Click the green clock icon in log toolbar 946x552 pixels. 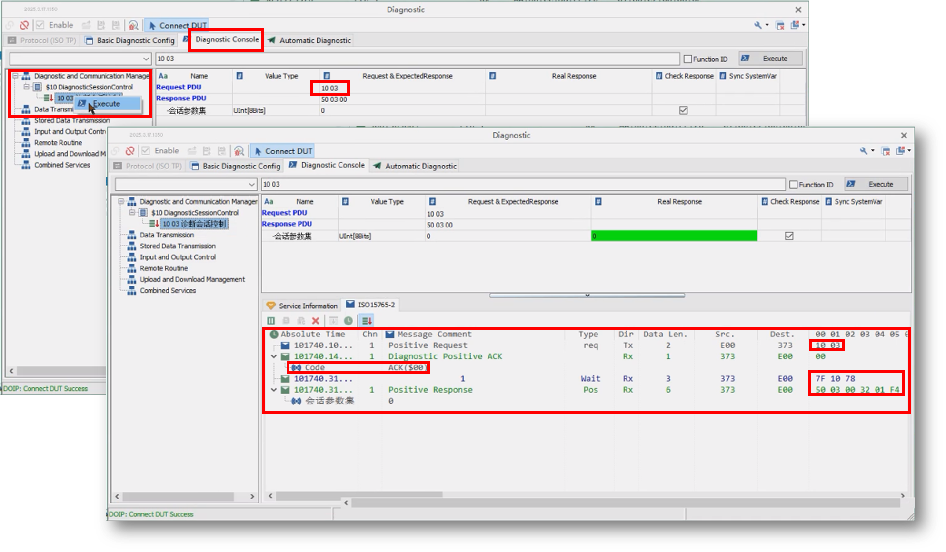pyautogui.click(x=349, y=321)
